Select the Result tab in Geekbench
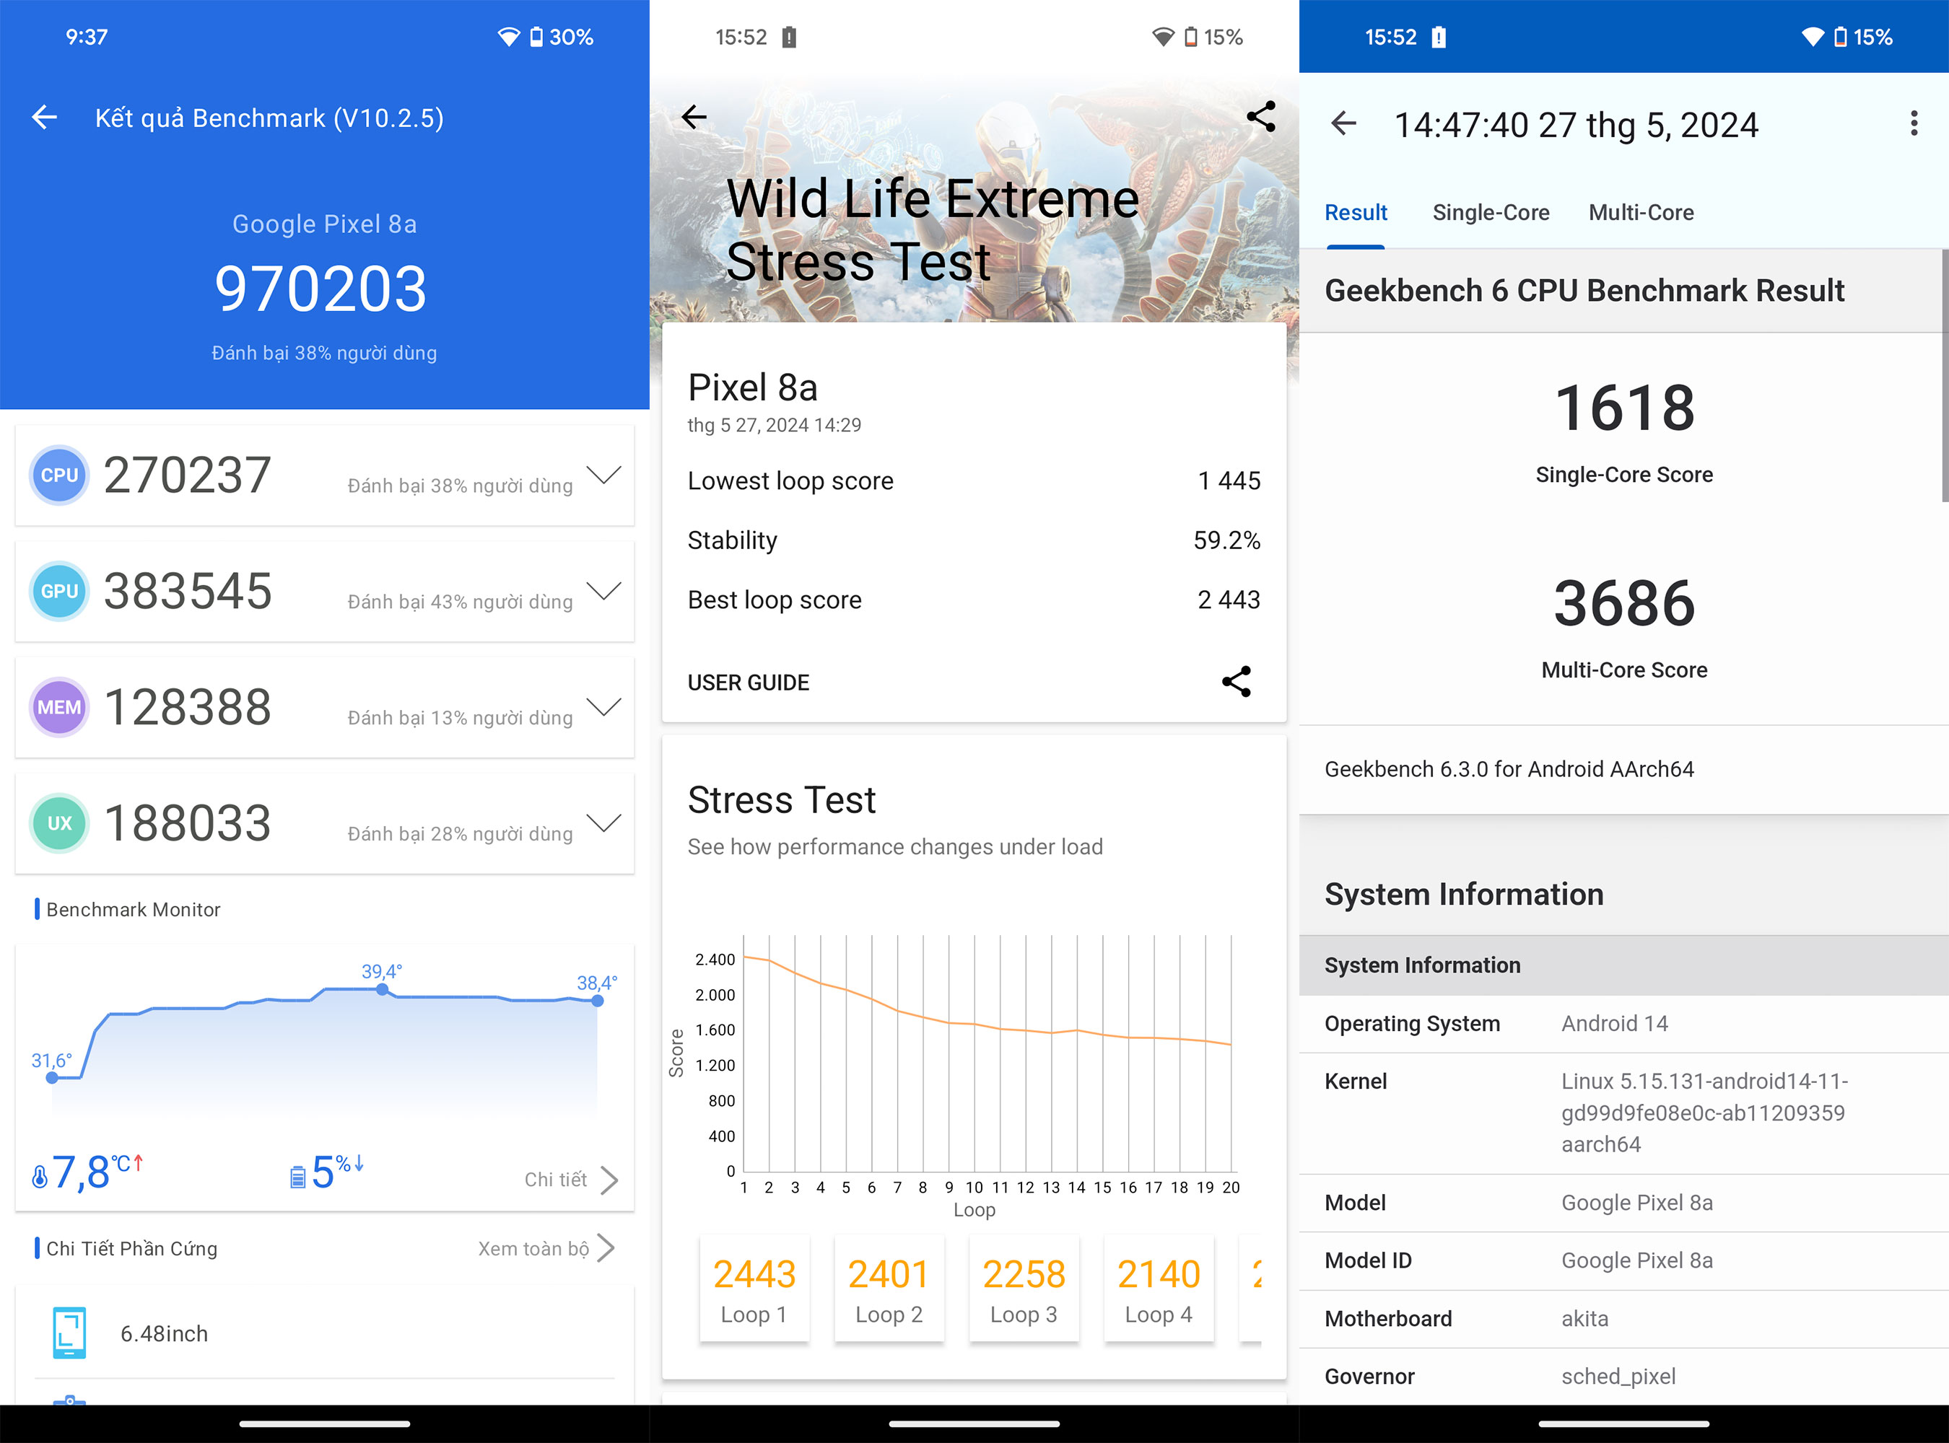 pos(1356,212)
